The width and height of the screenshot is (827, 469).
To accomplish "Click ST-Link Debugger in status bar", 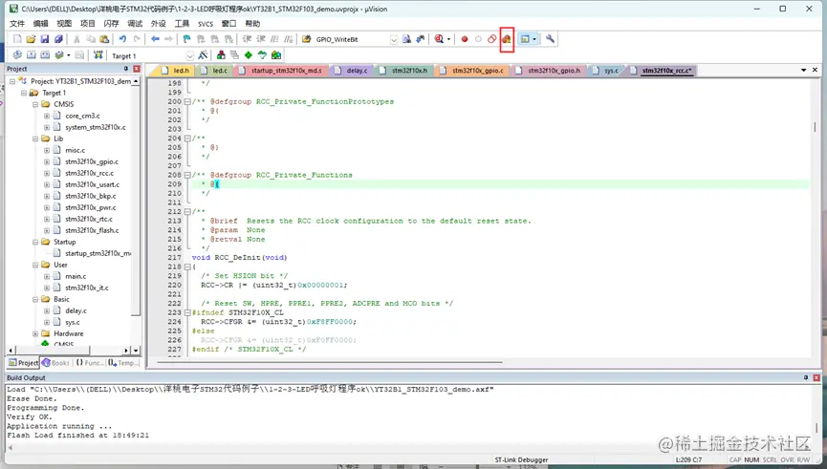I will click(521, 459).
